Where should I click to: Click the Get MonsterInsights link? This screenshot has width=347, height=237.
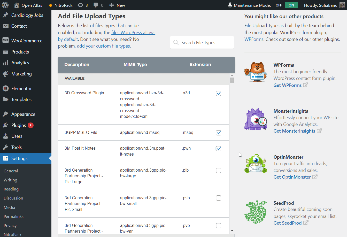294,131
